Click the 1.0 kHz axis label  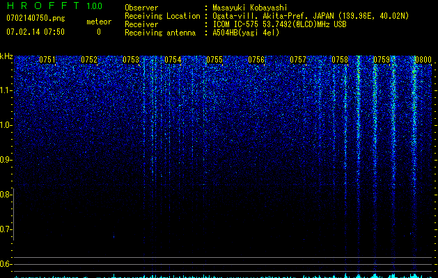(x=6, y=125)
